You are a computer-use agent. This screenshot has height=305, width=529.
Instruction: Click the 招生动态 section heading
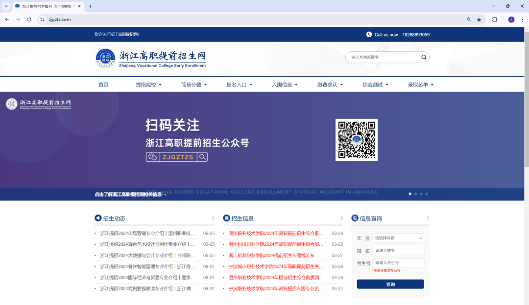pyautogui.click(x=114, y=218)
